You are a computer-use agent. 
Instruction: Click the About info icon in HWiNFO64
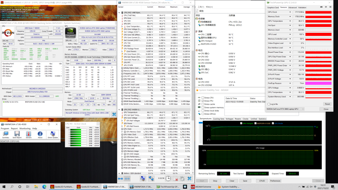click(40, 135)
